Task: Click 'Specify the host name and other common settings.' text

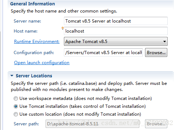Action: point(64,11)
